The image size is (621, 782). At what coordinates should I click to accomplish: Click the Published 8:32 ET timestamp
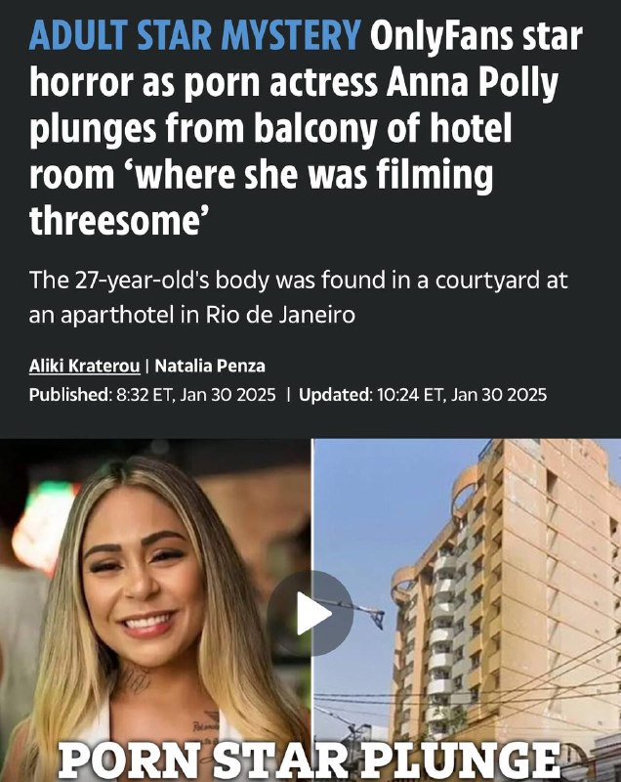point(152,395)
